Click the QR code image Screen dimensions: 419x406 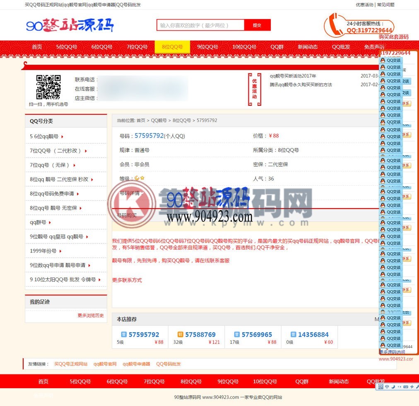(x=48, y=87)
